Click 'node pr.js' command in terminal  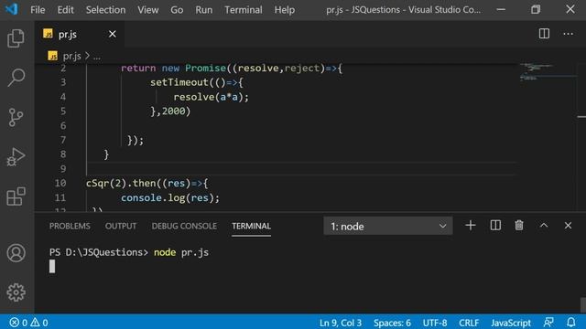pos(181,252)
